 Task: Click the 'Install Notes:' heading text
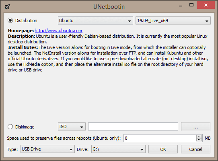[23, 47]
